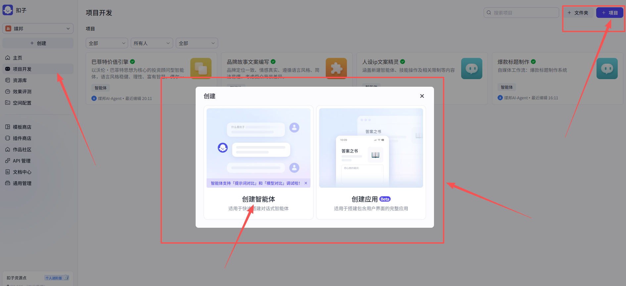This screenshot has width=626, height=286.
Task: Click the 人设ip文案精灵 chat bot icon
Action: pyautogui.click(x=472, y=69)
